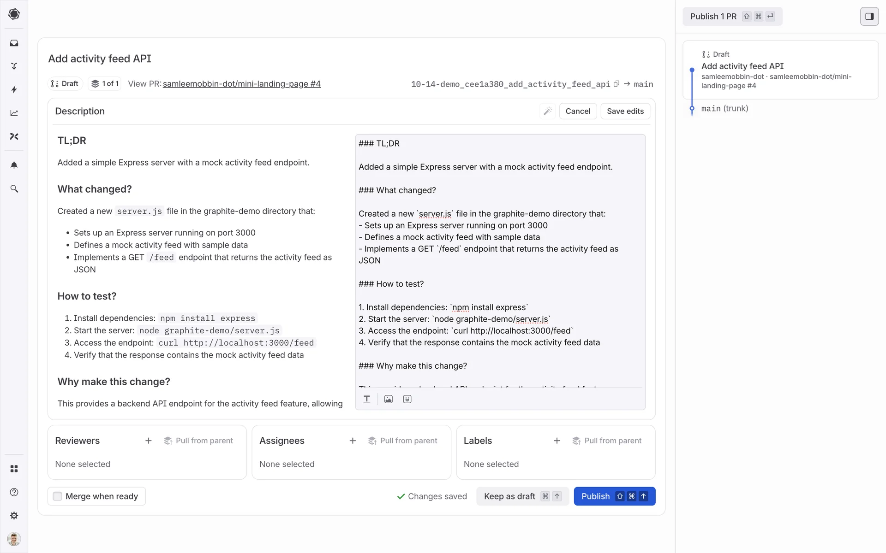Click the Save edits button
This screenshot has width=886, height=553.
click(625, 111)
